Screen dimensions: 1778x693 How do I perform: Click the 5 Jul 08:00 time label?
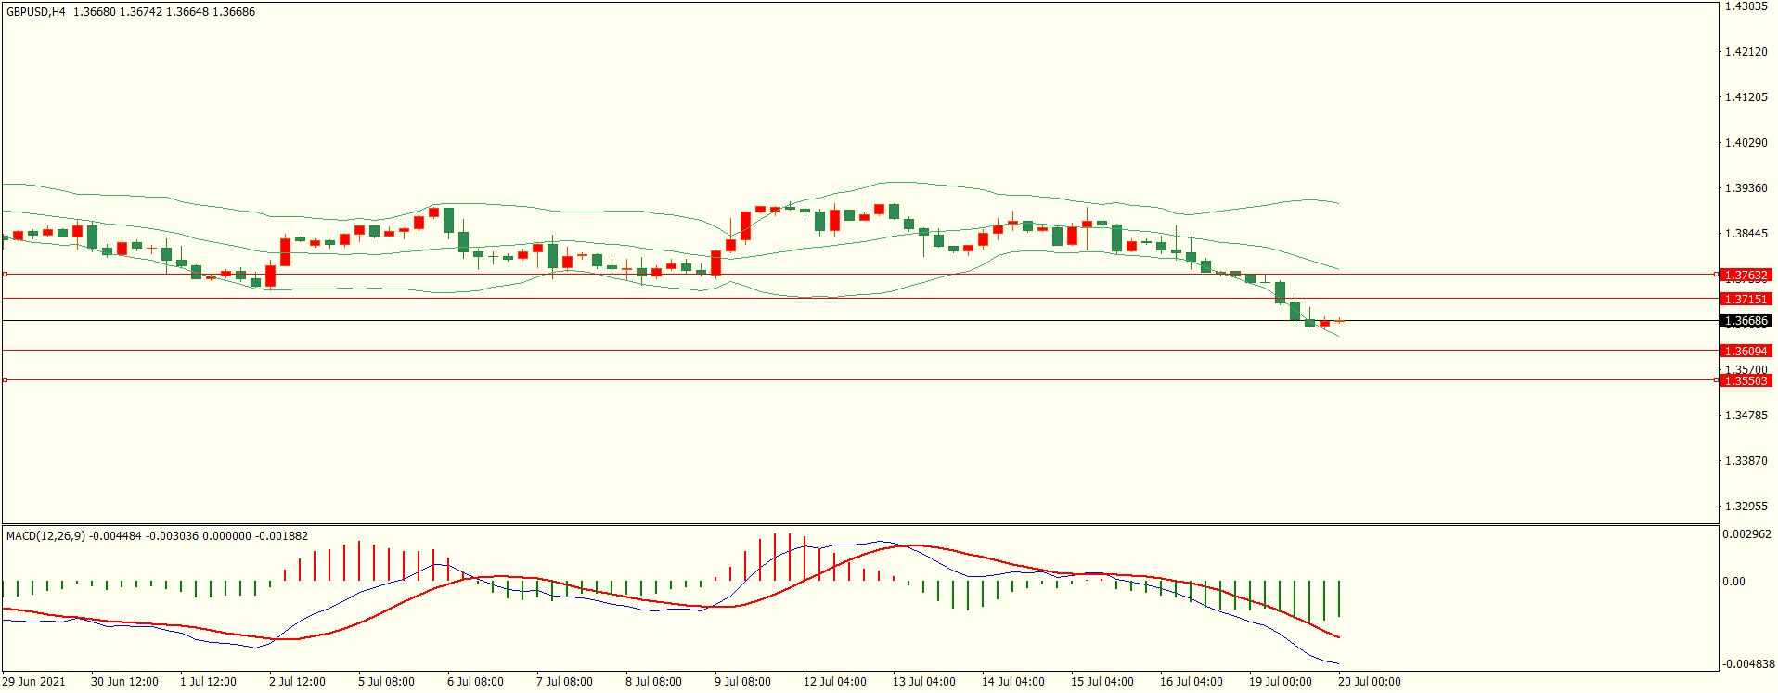[386, 682]
